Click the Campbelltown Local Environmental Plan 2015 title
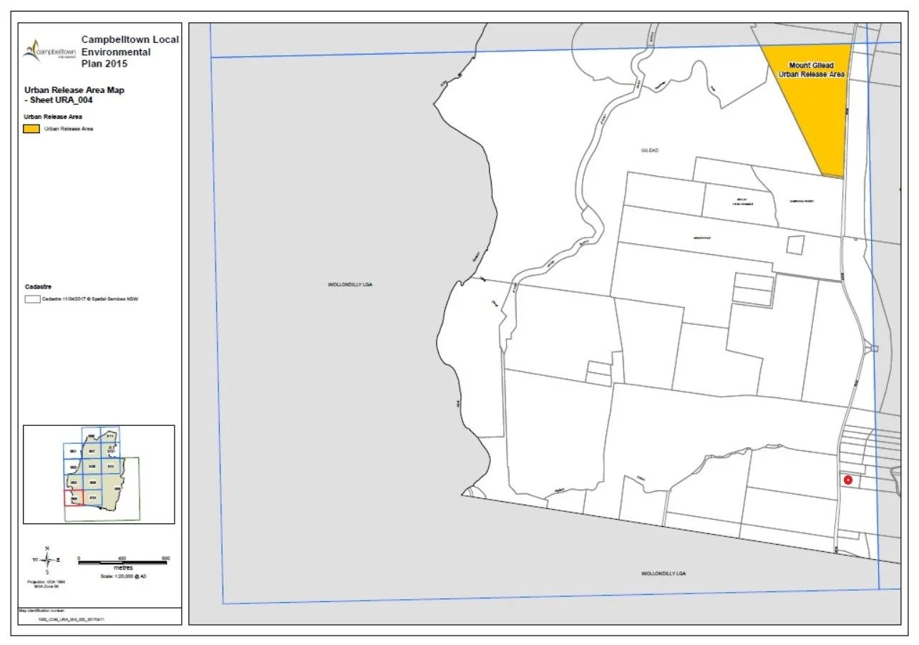This screenshot has width=919, height=645. click(129, 52)
